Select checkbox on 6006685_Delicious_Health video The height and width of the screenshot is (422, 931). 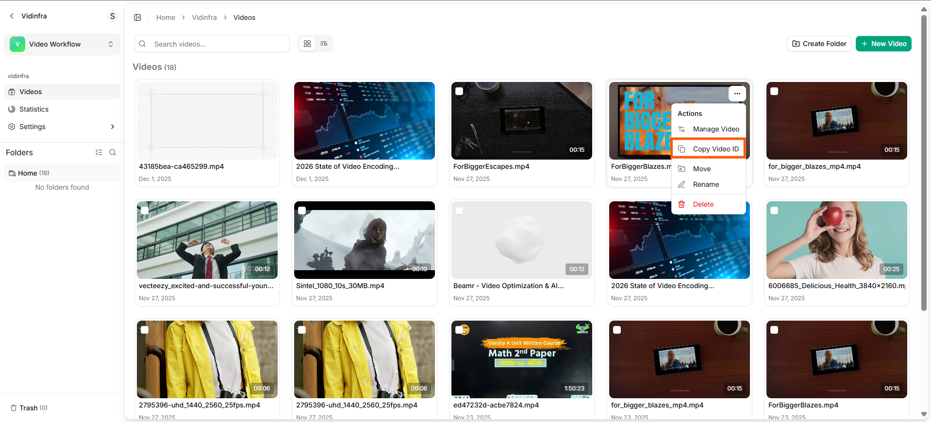[x=774, y=211]
